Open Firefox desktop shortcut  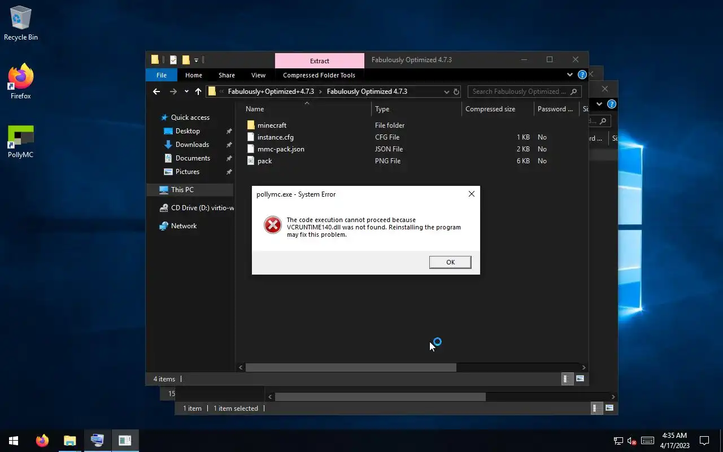click(21, 82)
